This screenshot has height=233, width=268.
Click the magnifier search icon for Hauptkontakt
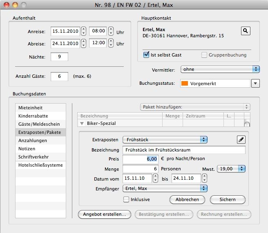coord(245,31)
